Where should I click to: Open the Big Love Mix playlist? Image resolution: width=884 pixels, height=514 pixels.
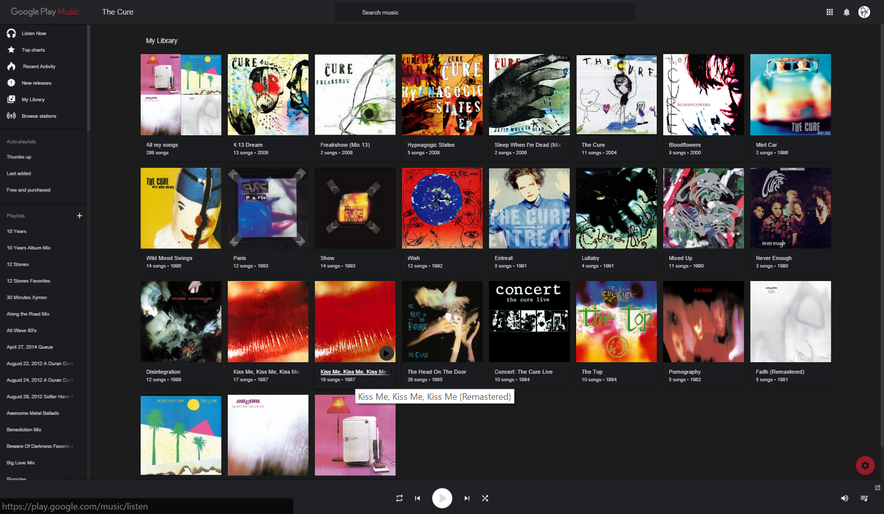(x=21, y=463)
